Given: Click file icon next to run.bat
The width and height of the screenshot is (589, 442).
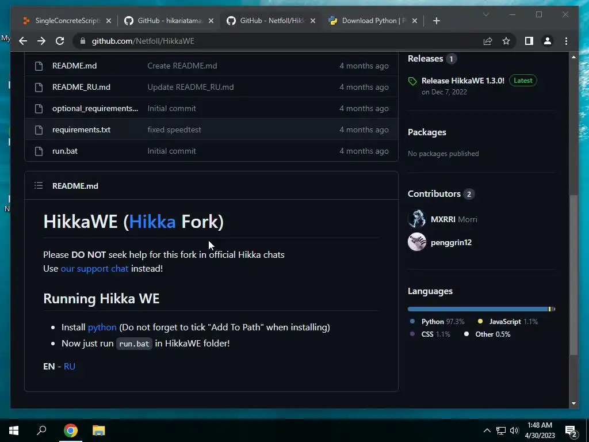Looking at the screenshot, I should tap(39, 151).
